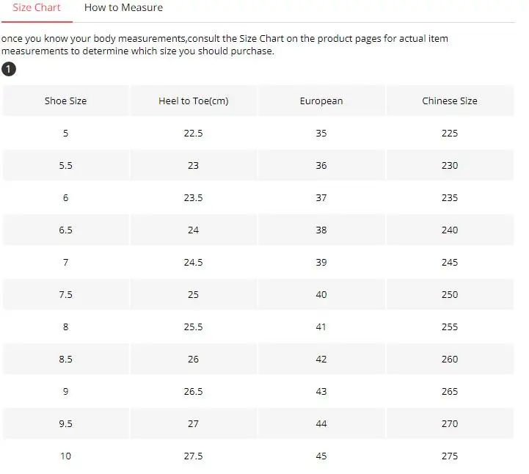Select European size 45 cell

pyautogui.click(x=321, y=456)
